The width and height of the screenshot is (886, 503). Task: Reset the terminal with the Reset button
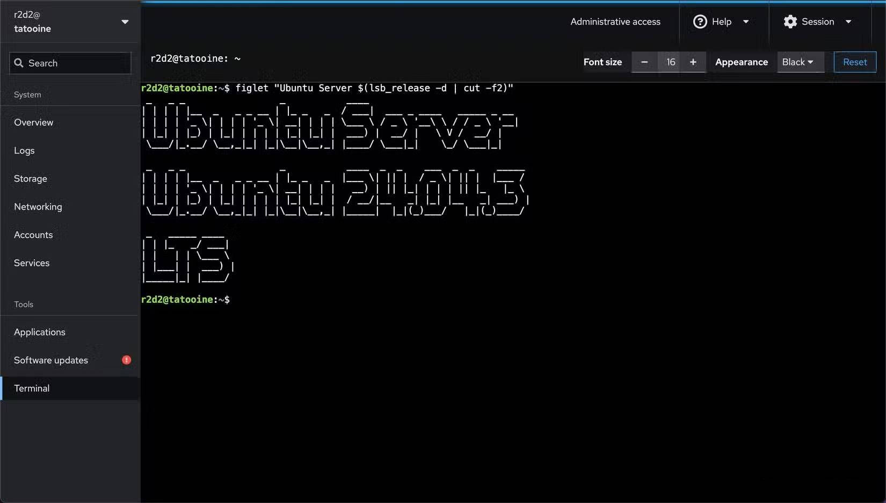[x=854, y=62]
